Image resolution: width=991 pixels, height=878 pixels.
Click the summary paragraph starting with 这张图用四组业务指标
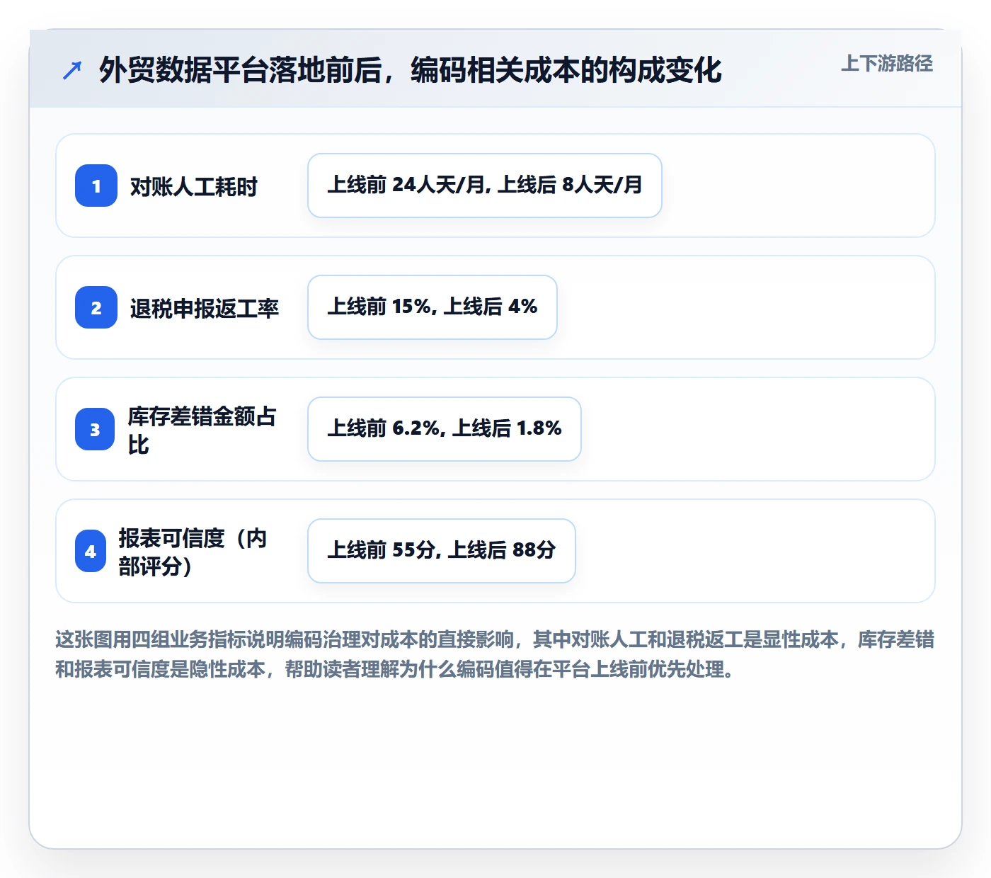pos(495,654)
